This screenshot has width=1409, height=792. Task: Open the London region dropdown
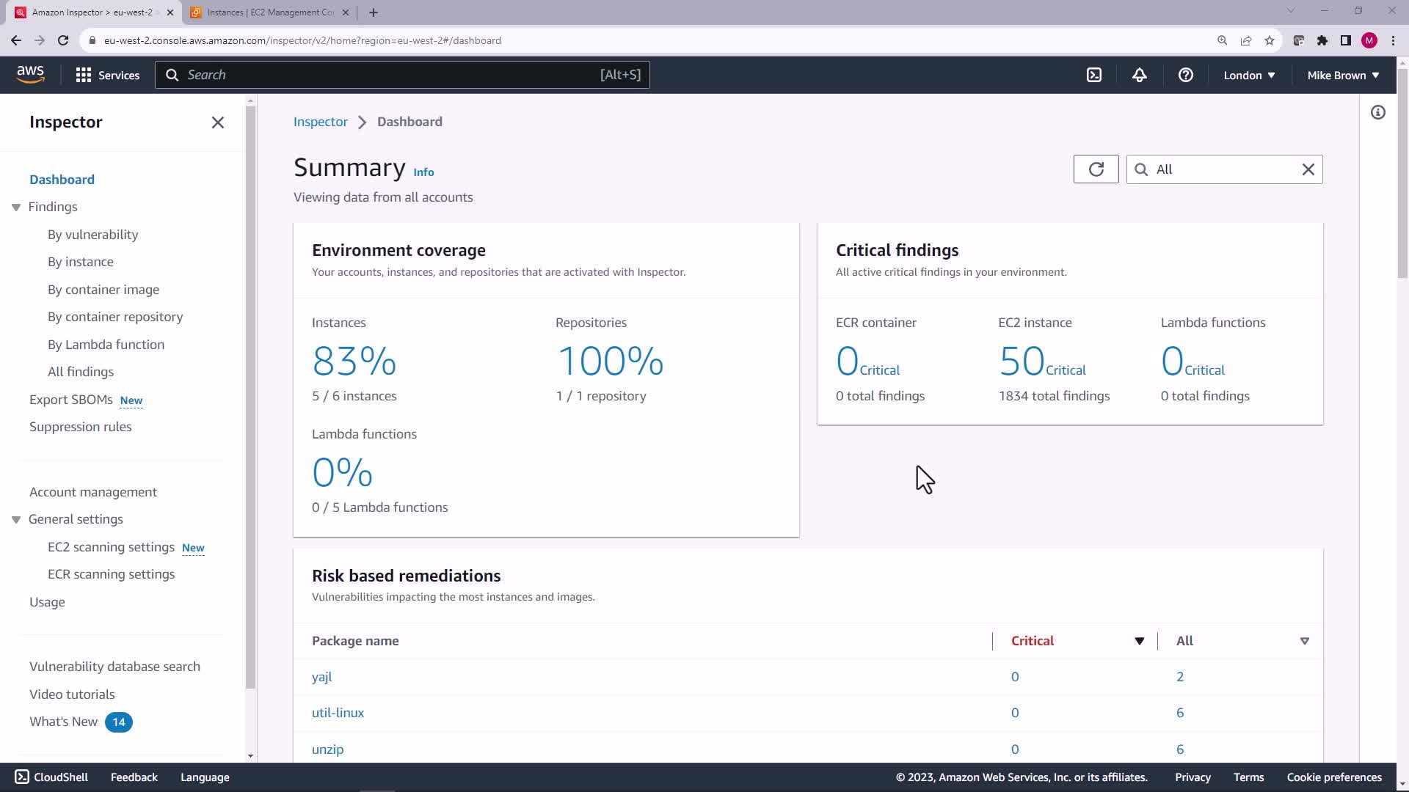pos(1248,75)
